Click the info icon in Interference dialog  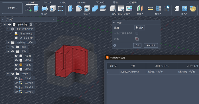tap(115, 45)
